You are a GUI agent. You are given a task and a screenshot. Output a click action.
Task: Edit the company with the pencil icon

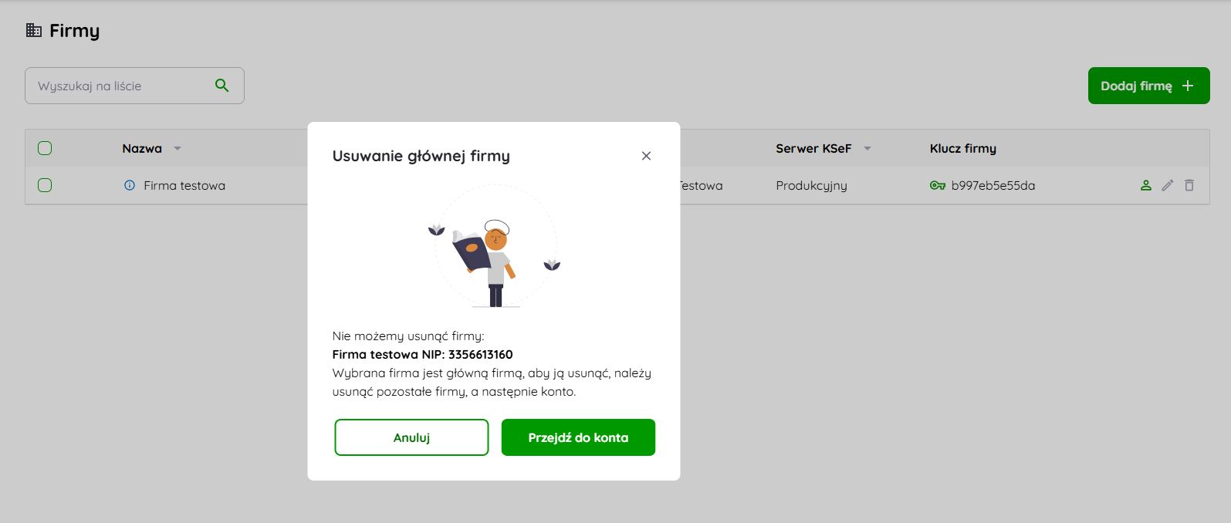coord(1168,185)
